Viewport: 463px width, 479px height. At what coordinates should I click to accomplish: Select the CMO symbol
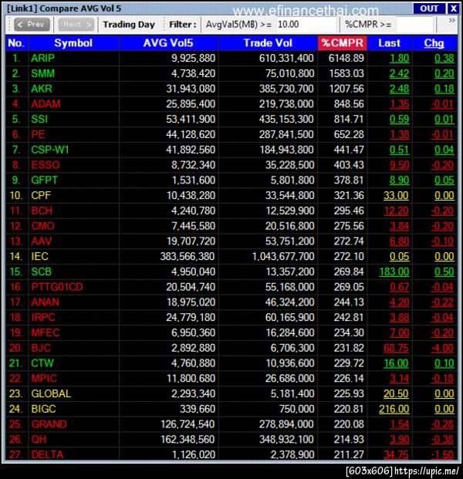(x=42, y=226)
